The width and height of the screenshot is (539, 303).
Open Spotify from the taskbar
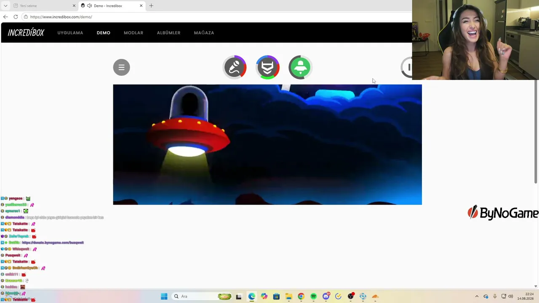(313, 296)
